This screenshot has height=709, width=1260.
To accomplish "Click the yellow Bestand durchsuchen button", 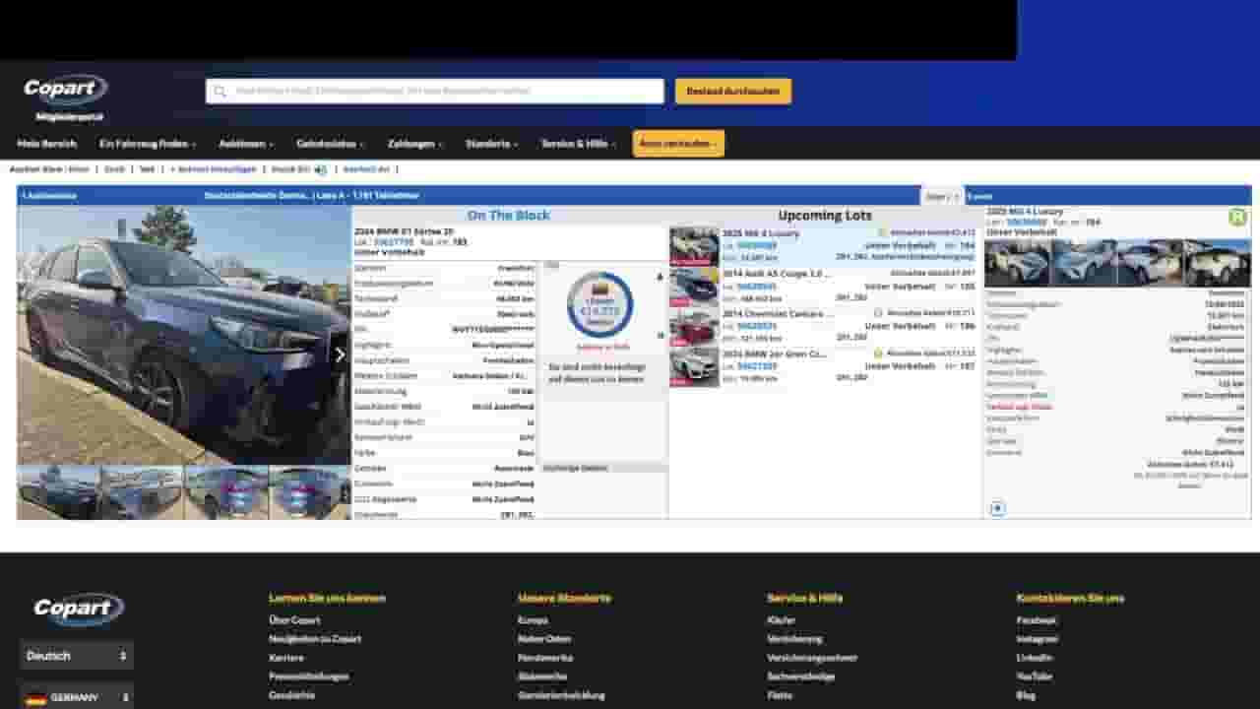I will point(733,92).
